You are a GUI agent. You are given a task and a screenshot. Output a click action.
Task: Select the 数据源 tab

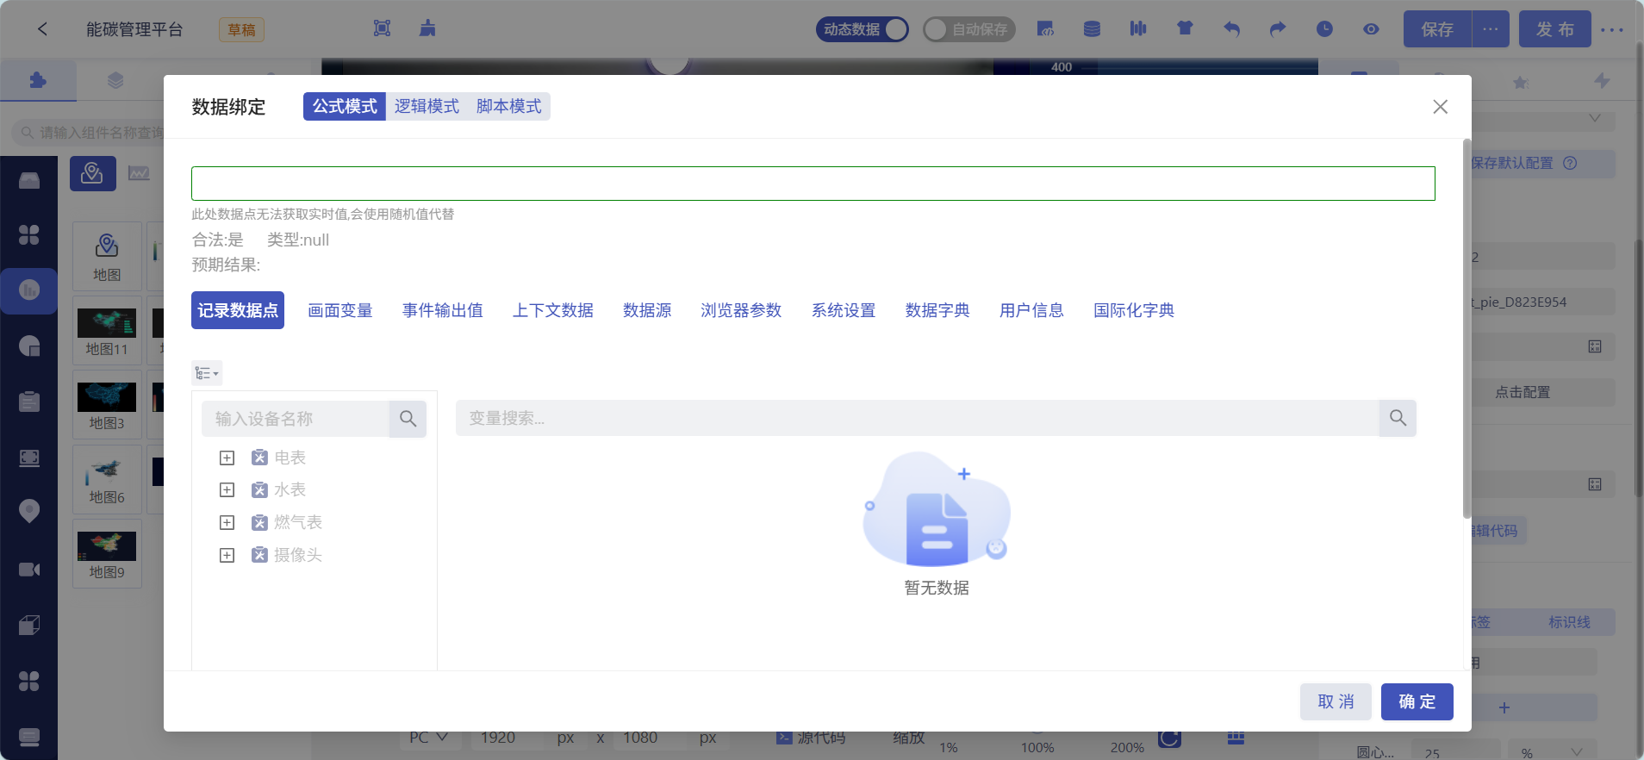(x=647, y=310)
